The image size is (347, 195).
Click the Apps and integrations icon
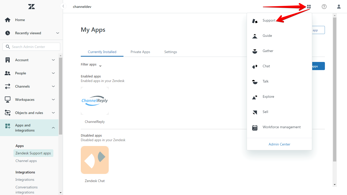point(8,126)
